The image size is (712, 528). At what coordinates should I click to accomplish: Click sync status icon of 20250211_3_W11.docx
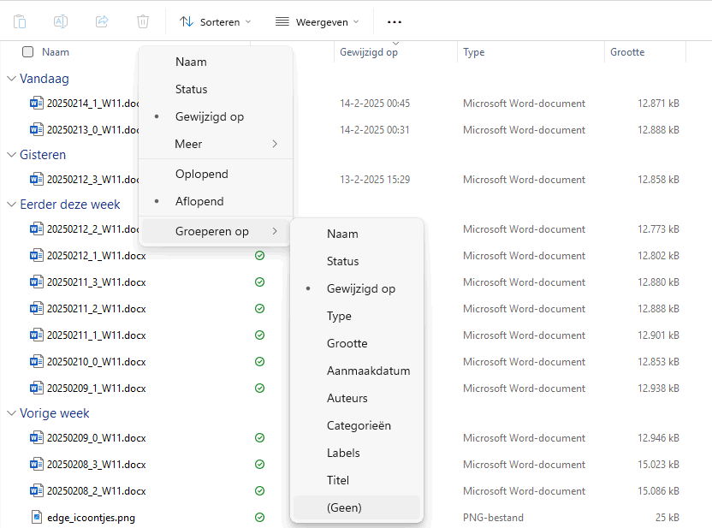[x=260, y=282]
